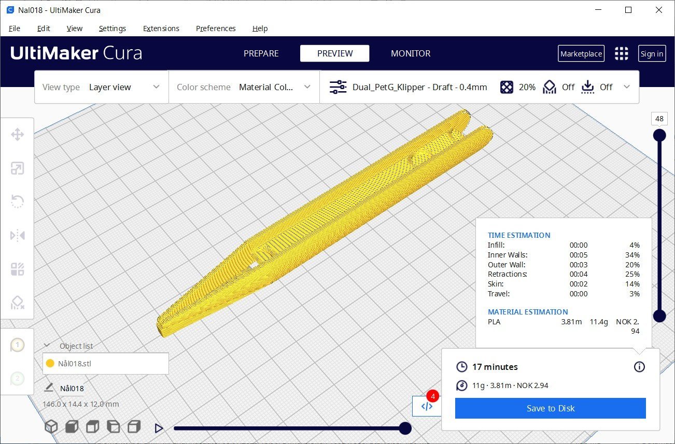Image resolution: width=675 pixels, height=444 pixels.
Task: Select the Support Blocker tool
Action: (17, 303)
